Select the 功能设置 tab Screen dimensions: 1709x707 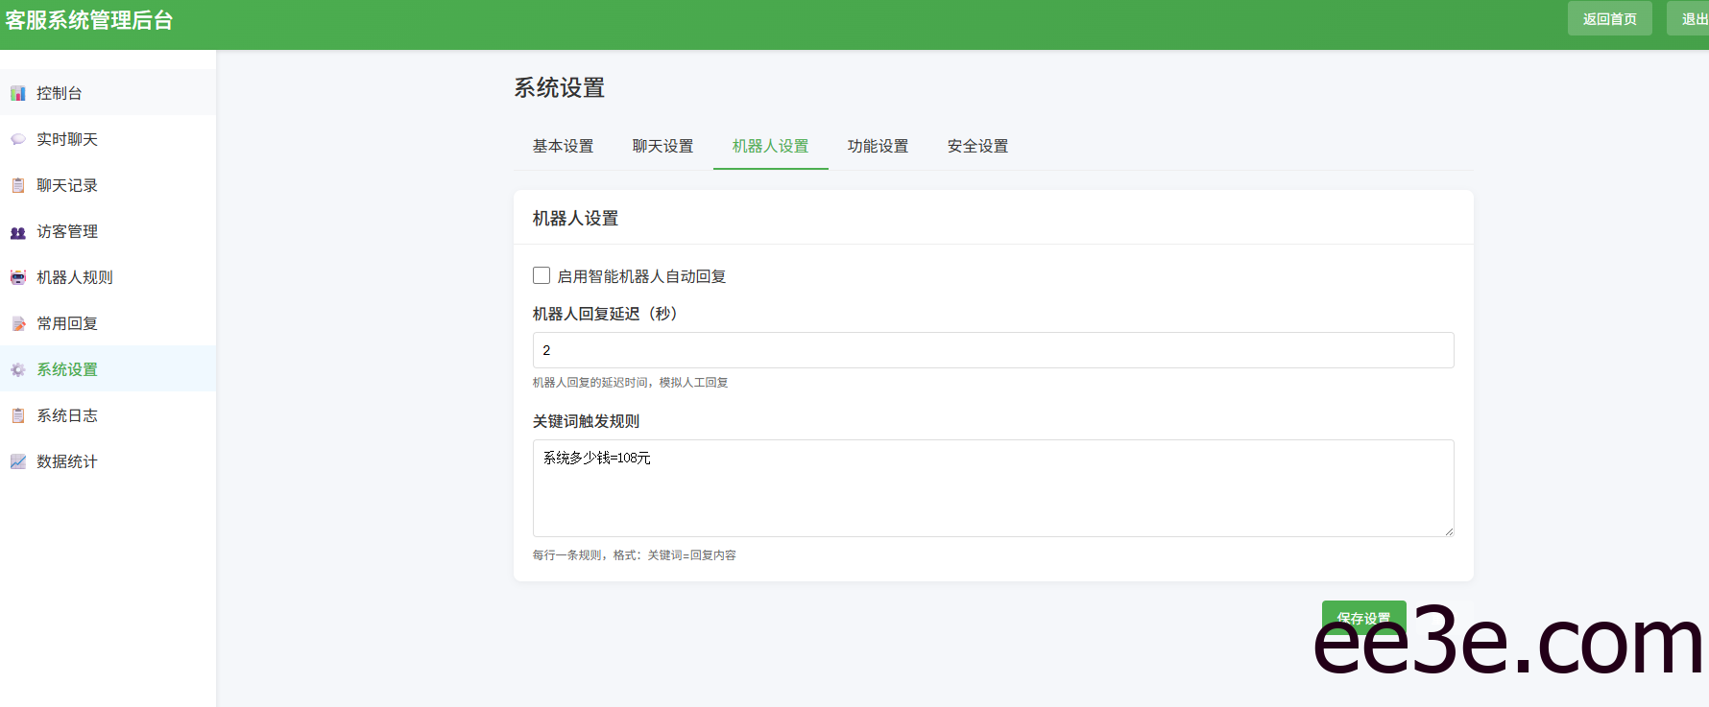point(878,146)
